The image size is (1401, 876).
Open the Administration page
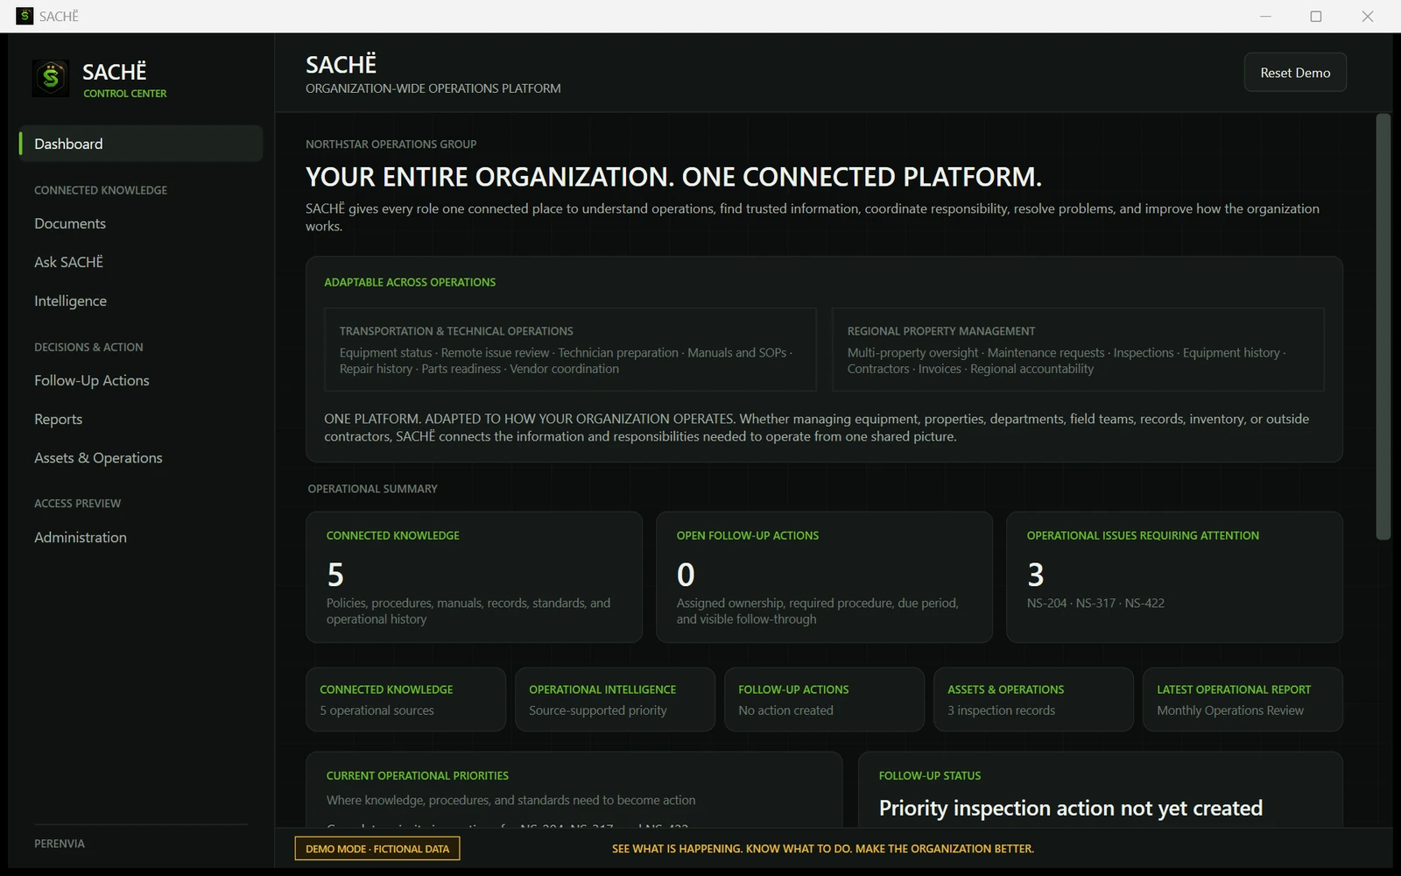click(81, 537)
